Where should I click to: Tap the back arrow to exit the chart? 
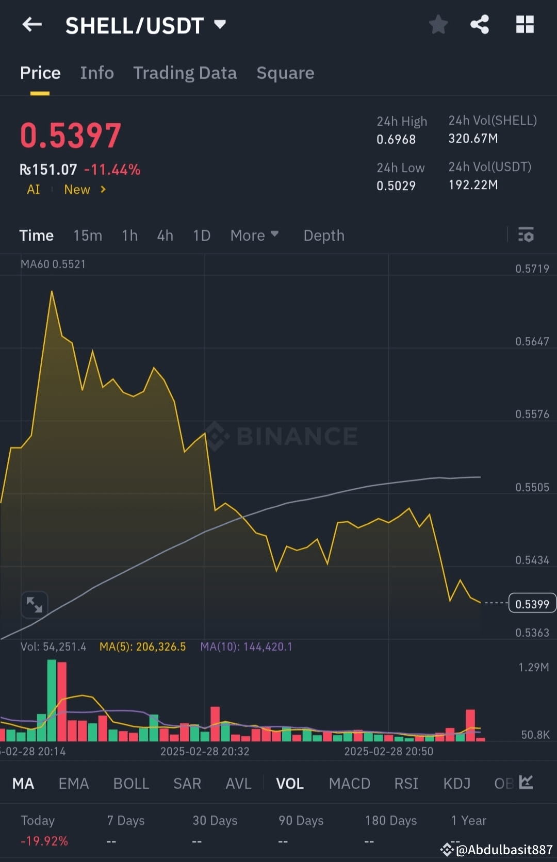32,24
